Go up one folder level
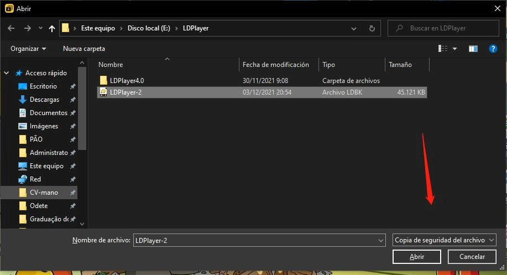 52,28
